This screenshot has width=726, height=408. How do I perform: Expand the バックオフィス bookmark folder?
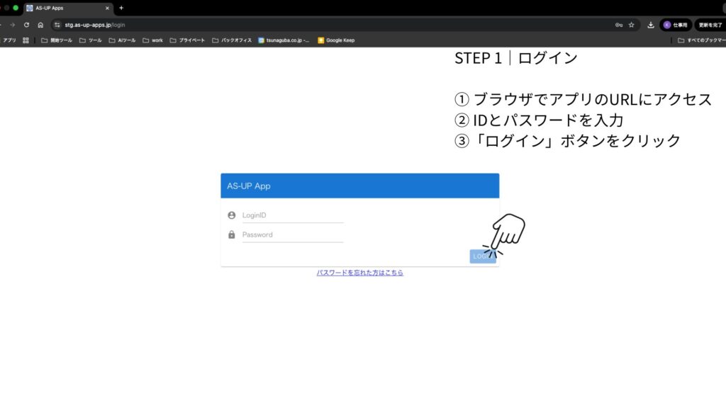click(232, 40)
